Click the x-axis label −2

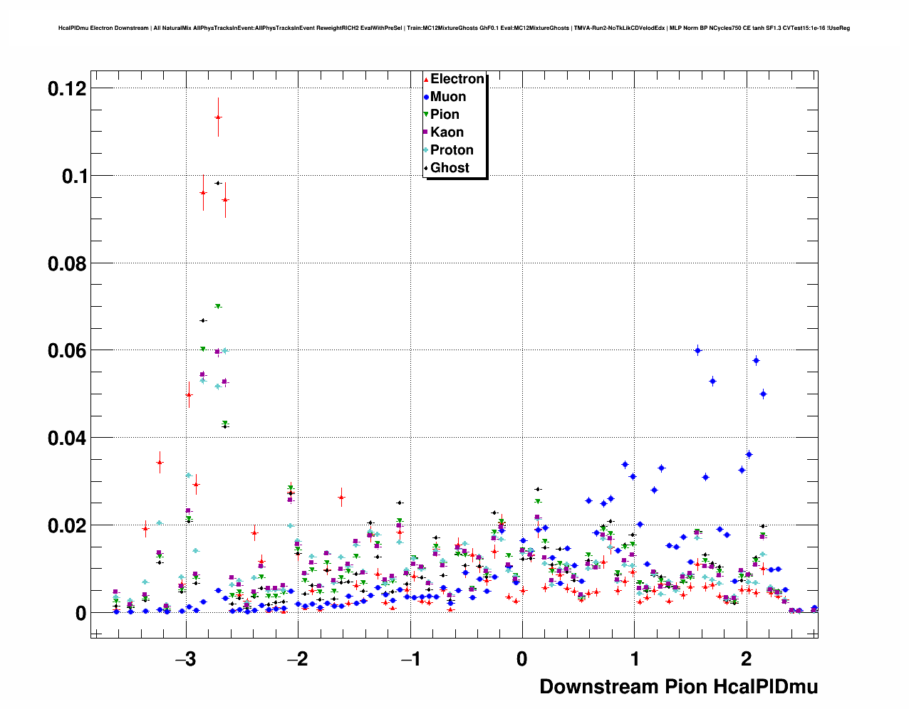(298, 659)
